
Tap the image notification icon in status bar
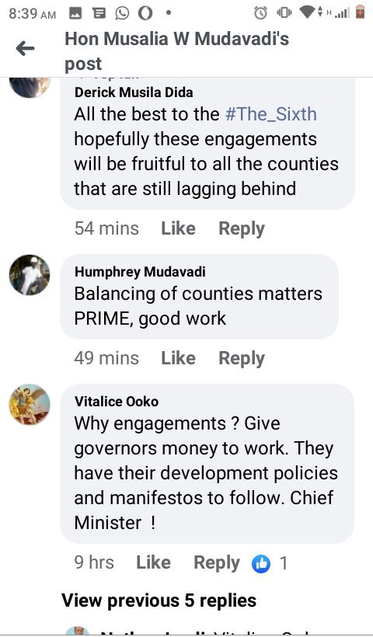click(75, 13)
